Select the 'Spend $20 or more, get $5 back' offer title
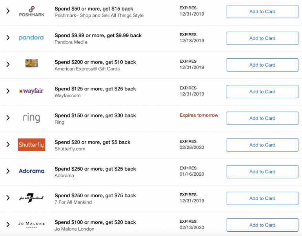 [x=92, y=142]
